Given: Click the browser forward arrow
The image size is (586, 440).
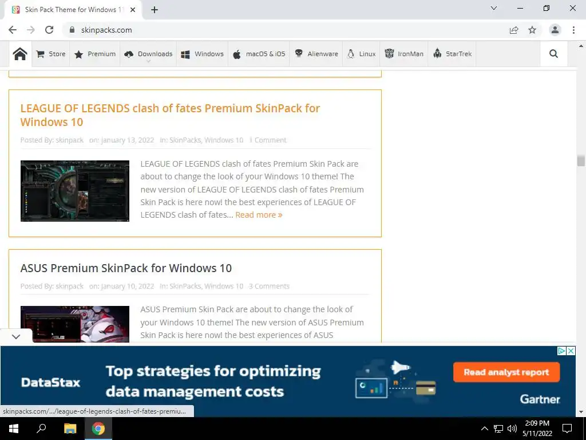Looking at the screenshot, I should (x=31, y=30).
